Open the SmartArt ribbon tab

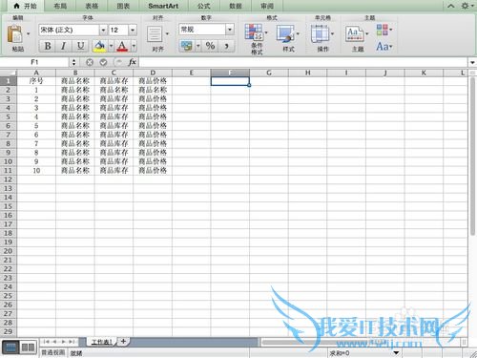[x=163, y=6]
